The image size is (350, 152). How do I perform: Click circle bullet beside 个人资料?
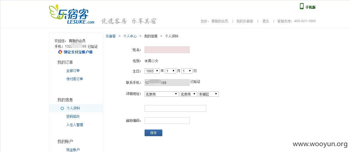click(62, 108)
